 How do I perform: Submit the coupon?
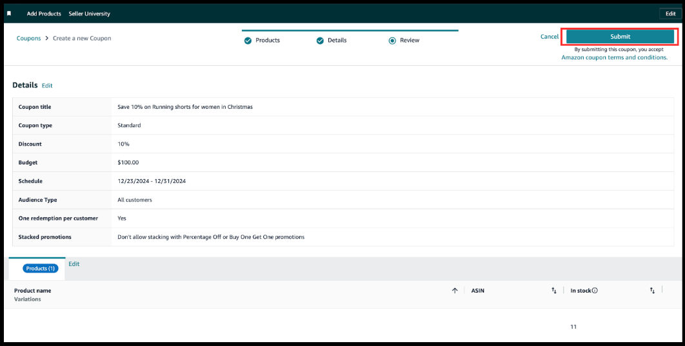(x=620, y=37)
